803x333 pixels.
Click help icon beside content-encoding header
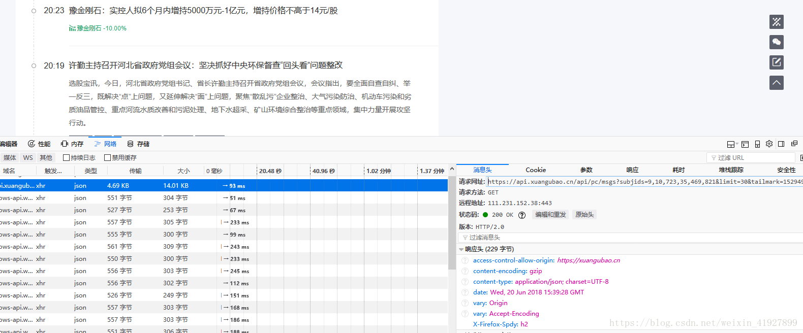(x=465, y=271)
